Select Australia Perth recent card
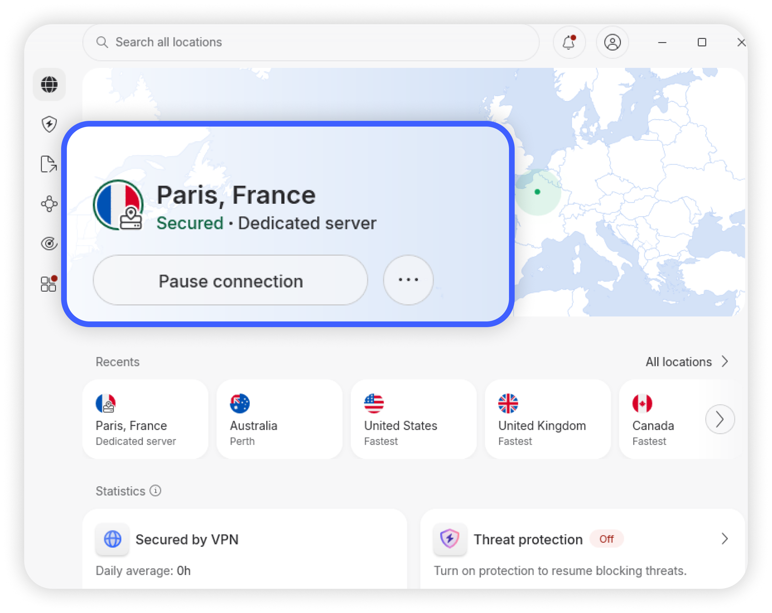Screen dimensions: 772x613 click(x=280, y=419)
